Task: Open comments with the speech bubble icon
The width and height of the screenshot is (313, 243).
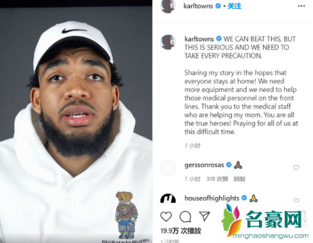Action: [x=185, y=217]
